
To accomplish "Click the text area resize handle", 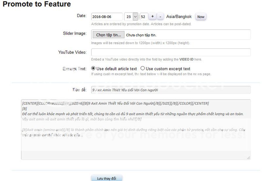I will [x=249, y=158].
